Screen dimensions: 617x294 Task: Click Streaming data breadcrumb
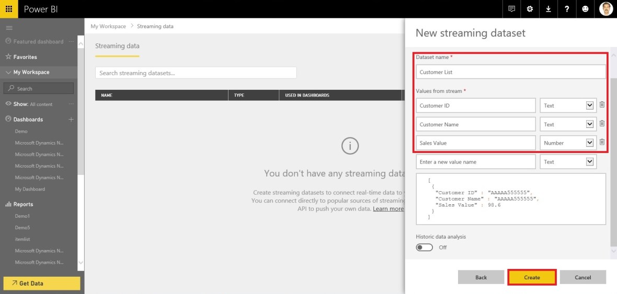[155, 26]
